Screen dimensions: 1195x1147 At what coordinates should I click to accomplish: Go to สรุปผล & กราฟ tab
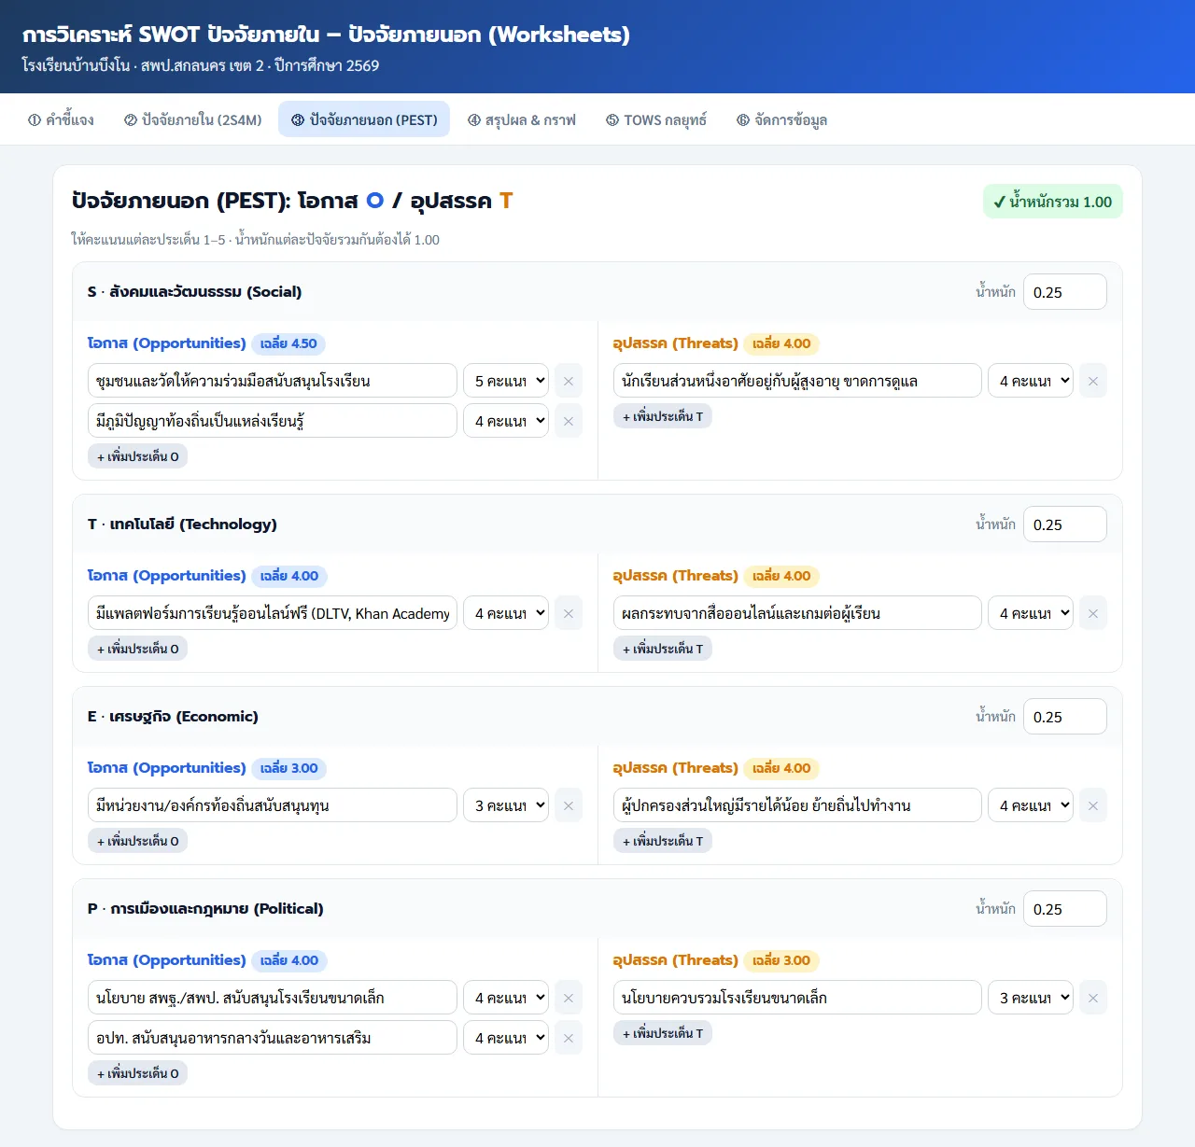coord(522,119)
